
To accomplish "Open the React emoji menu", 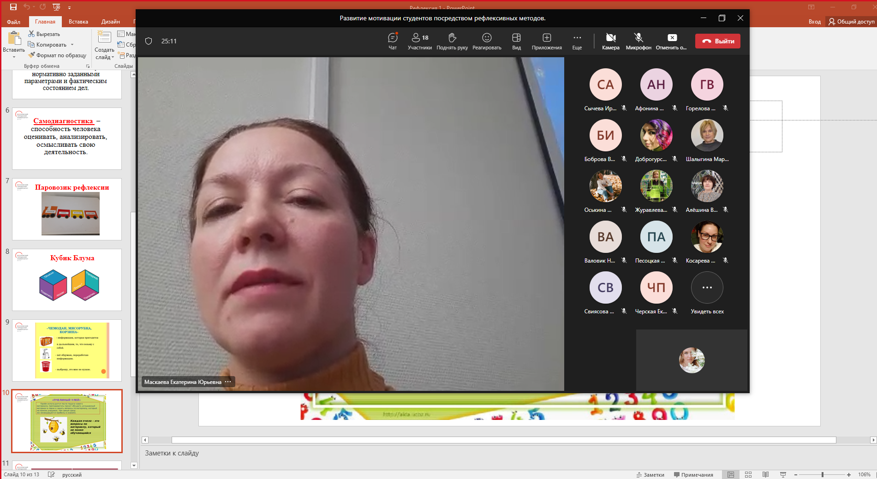I will [487, 41].
